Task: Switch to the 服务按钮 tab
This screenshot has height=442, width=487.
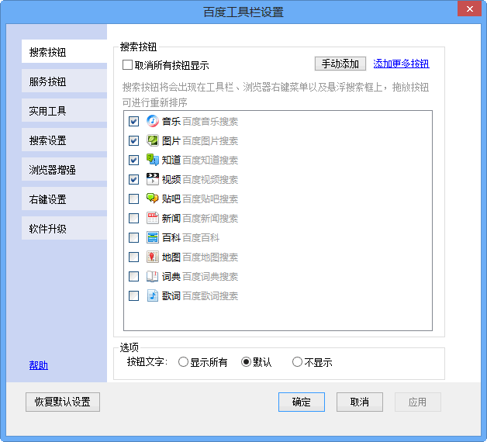Action: pos(64,81)
